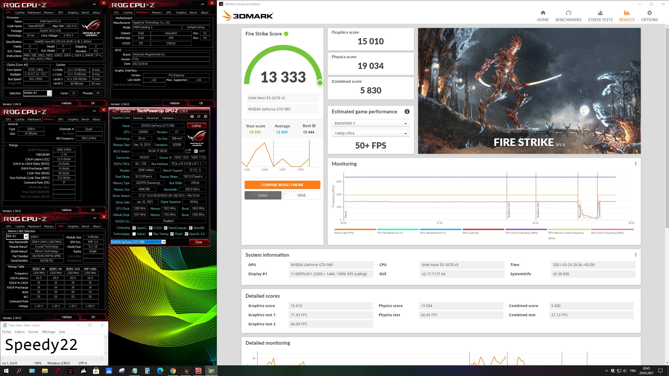Image resolution: width=669 pixels, height=376 pixels.
Task: Click Frame rate (FPS) legend swatch
Action: coord(355,229)
